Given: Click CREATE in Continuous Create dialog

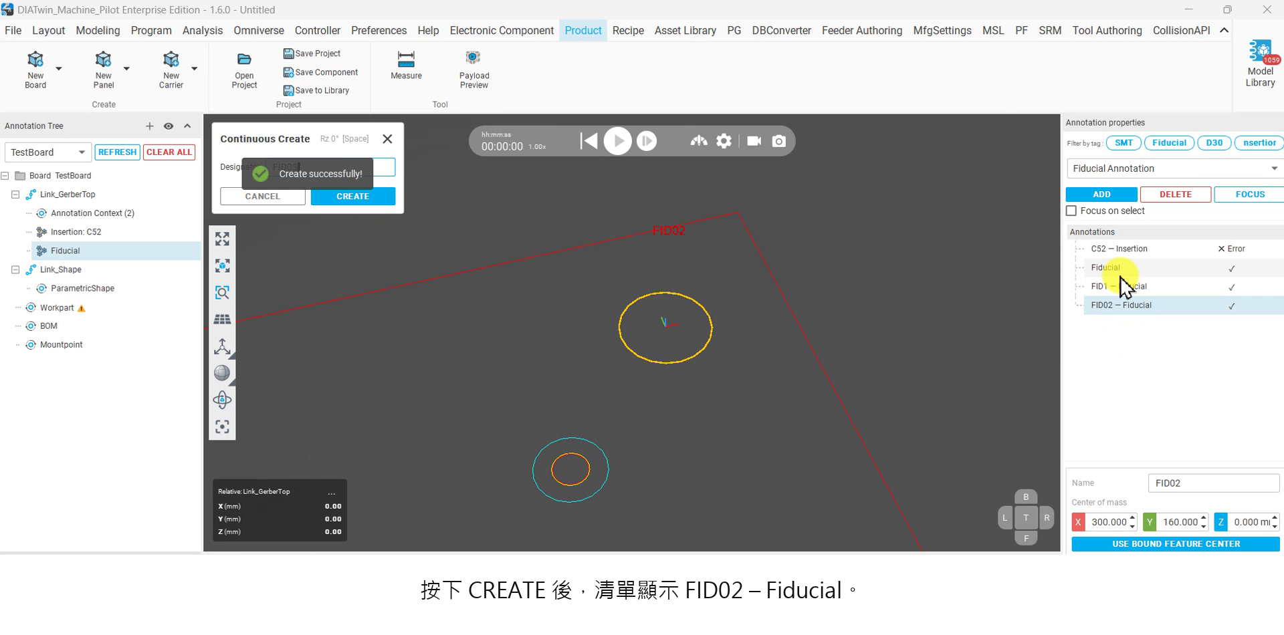Looking at the screenshot, I should (x=352, y=197).
